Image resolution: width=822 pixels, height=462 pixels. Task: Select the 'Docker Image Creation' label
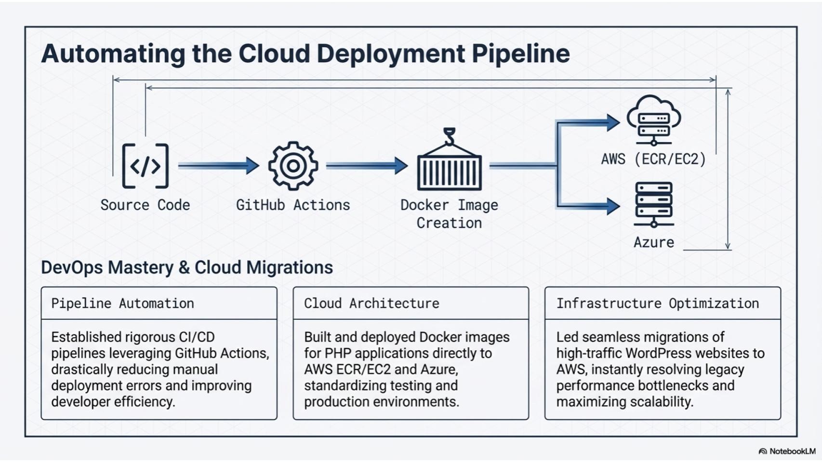coord(449,214)
